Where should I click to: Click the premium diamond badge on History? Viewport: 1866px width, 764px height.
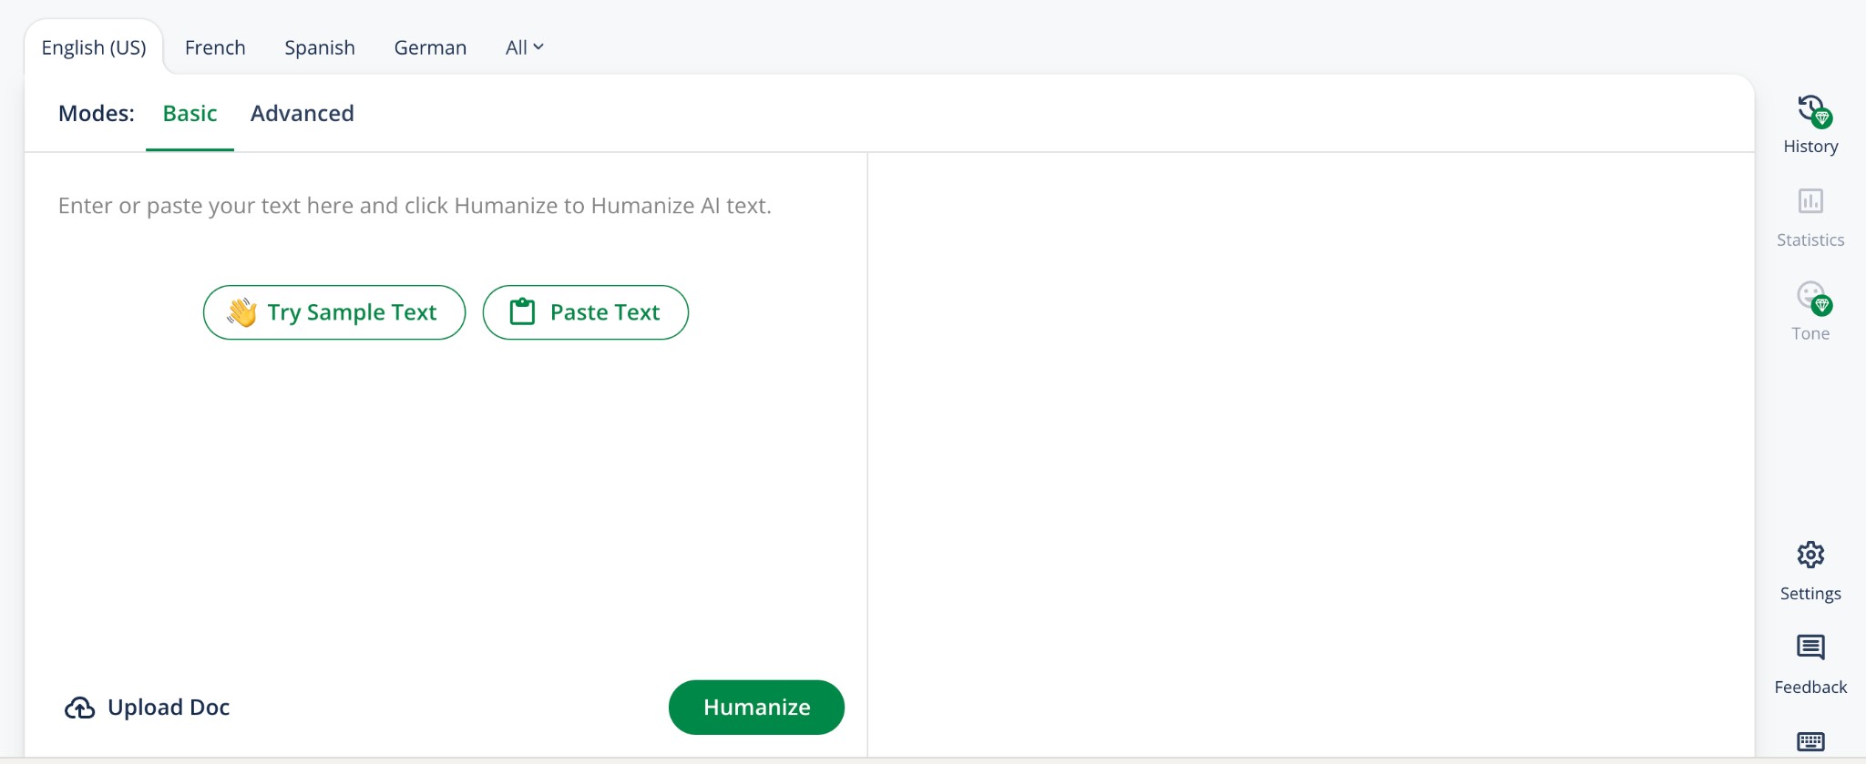click(1820, 119)
